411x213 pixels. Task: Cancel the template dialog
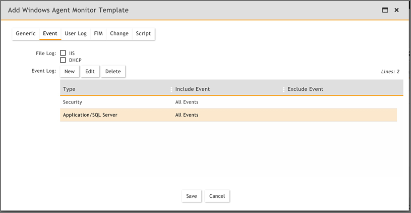pos(217,196)
